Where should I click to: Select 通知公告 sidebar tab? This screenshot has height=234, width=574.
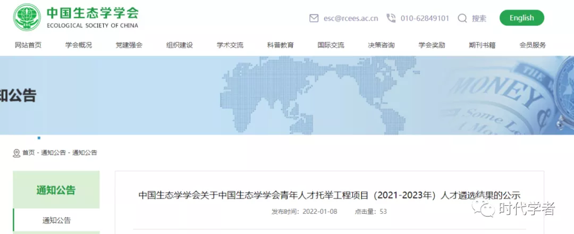tap(56, 220)
